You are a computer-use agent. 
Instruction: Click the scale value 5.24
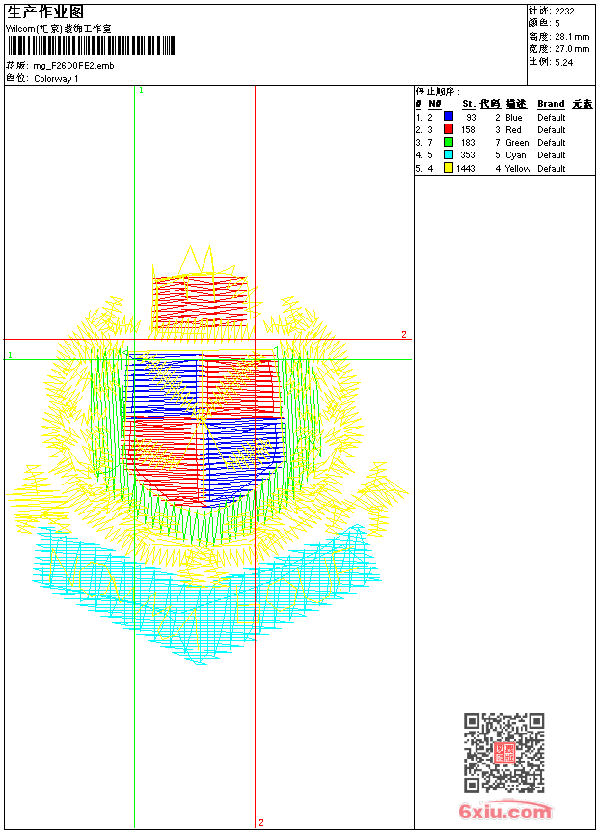[564, 62]
